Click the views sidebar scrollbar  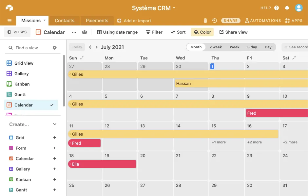coord(64,81)
